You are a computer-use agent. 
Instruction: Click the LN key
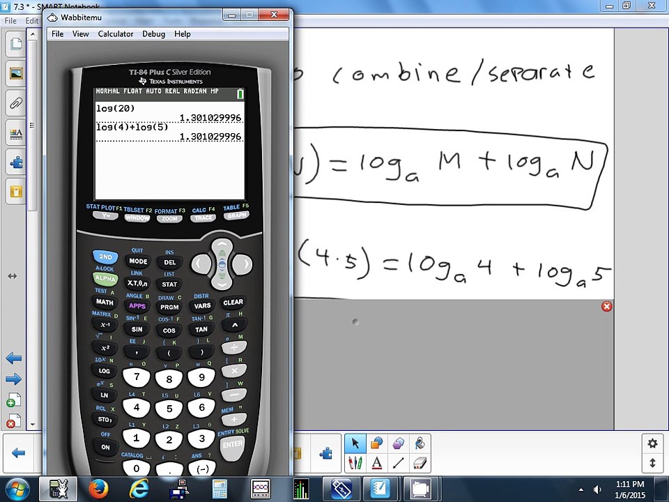(x=105, y=395)
